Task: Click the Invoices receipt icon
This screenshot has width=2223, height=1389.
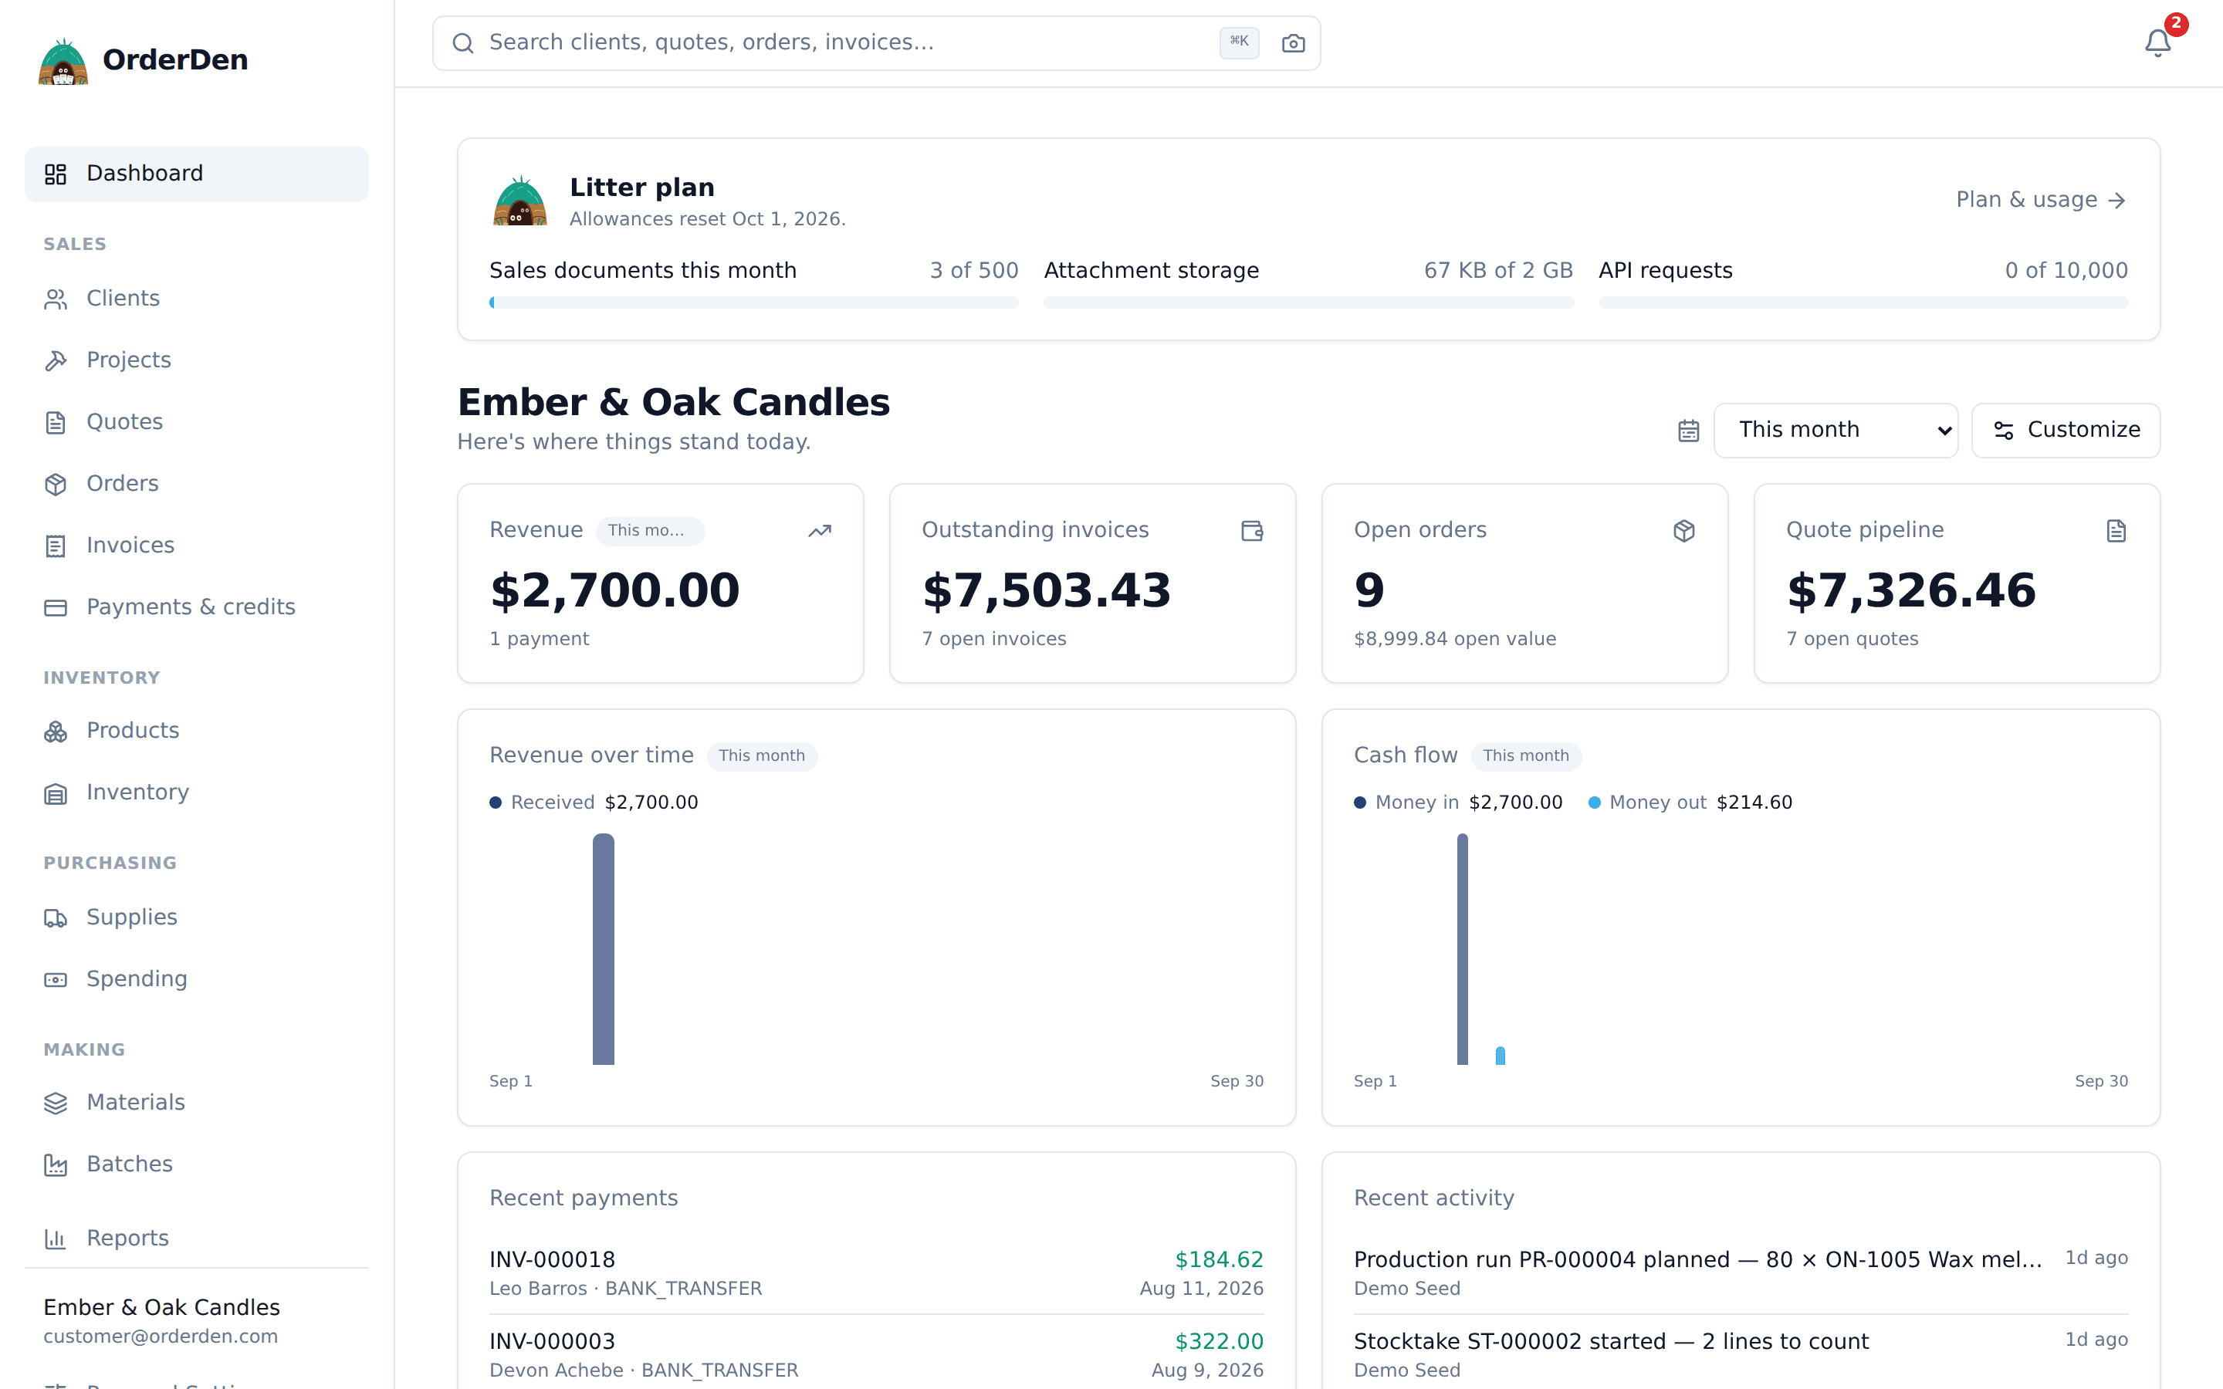Action: [55, 546]
